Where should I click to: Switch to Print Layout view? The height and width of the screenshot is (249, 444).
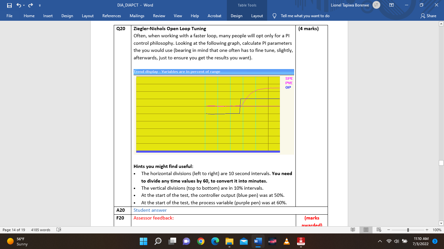click(366, 230)
